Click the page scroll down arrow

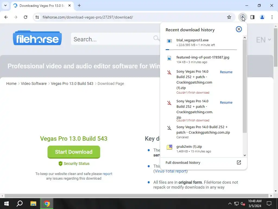(276, 191)
